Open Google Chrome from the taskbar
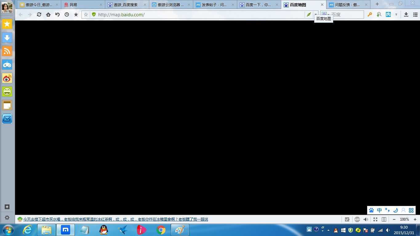This screenshot has width=420, height=236. pos(161,230)
